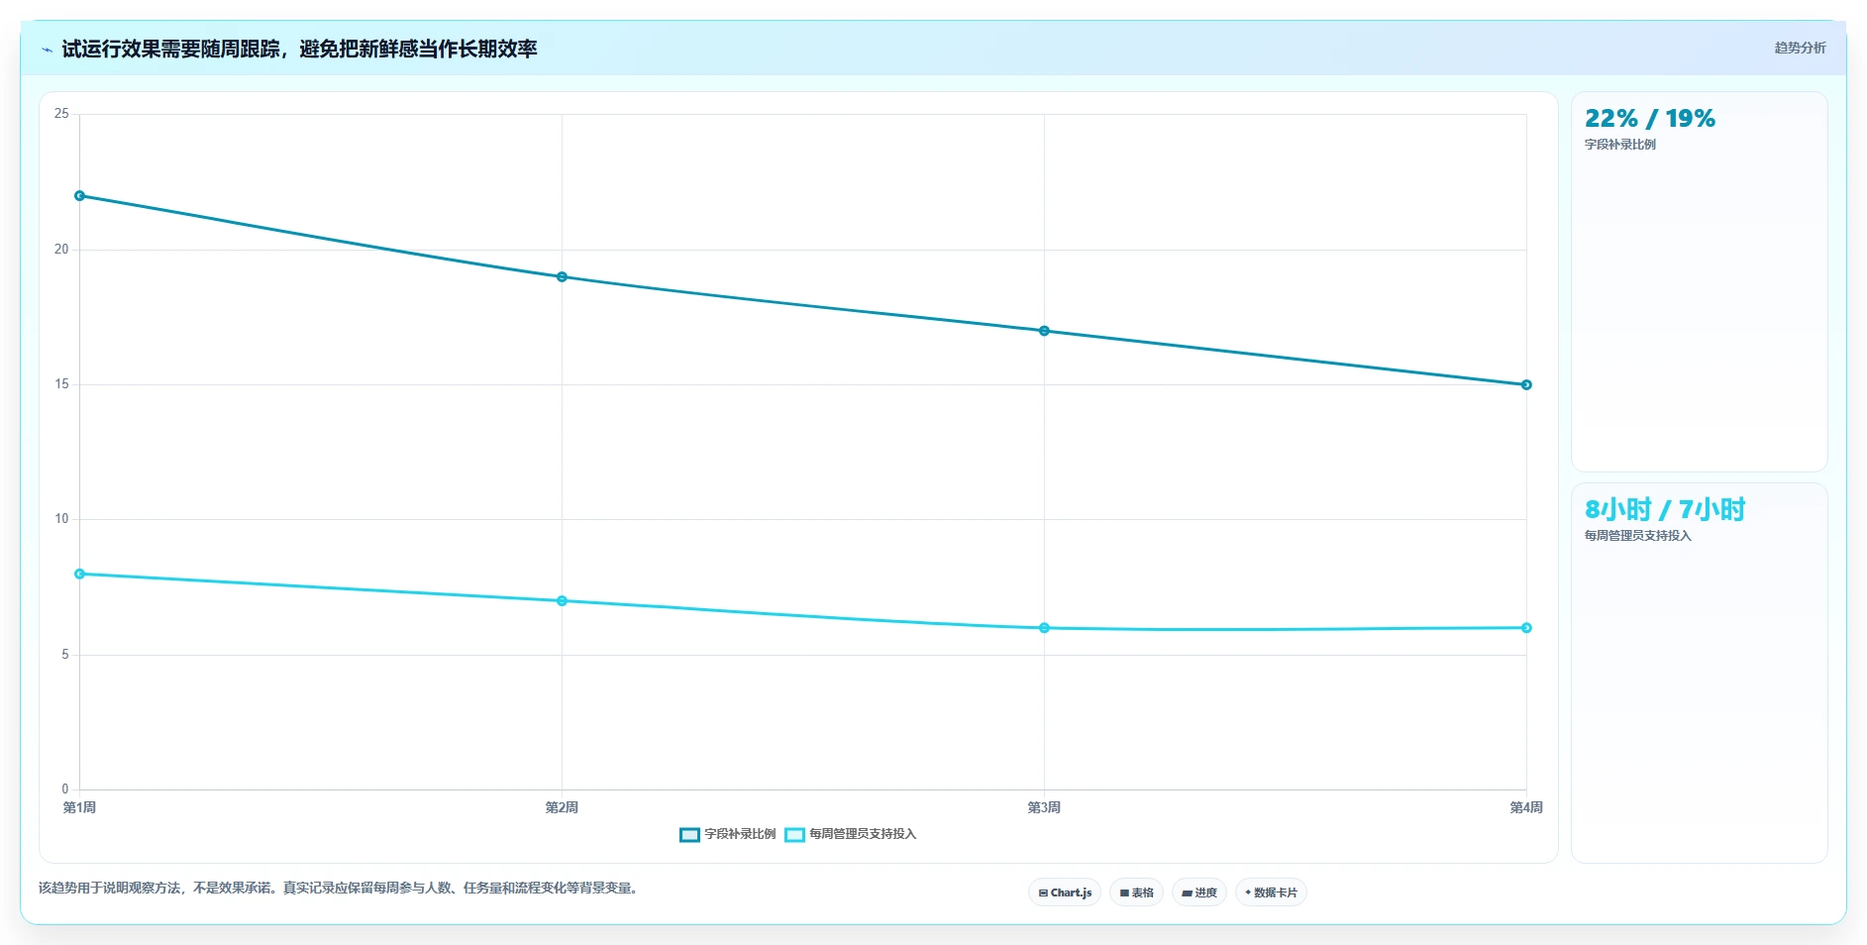Click the y-axis label 20
The image size is (1867, 945).
point(61,250)
